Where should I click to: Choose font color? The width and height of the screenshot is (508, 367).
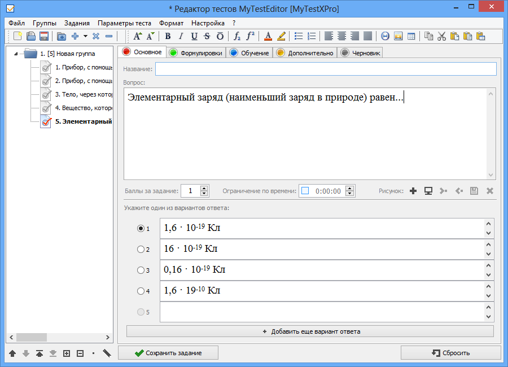(x=268, y=36)
